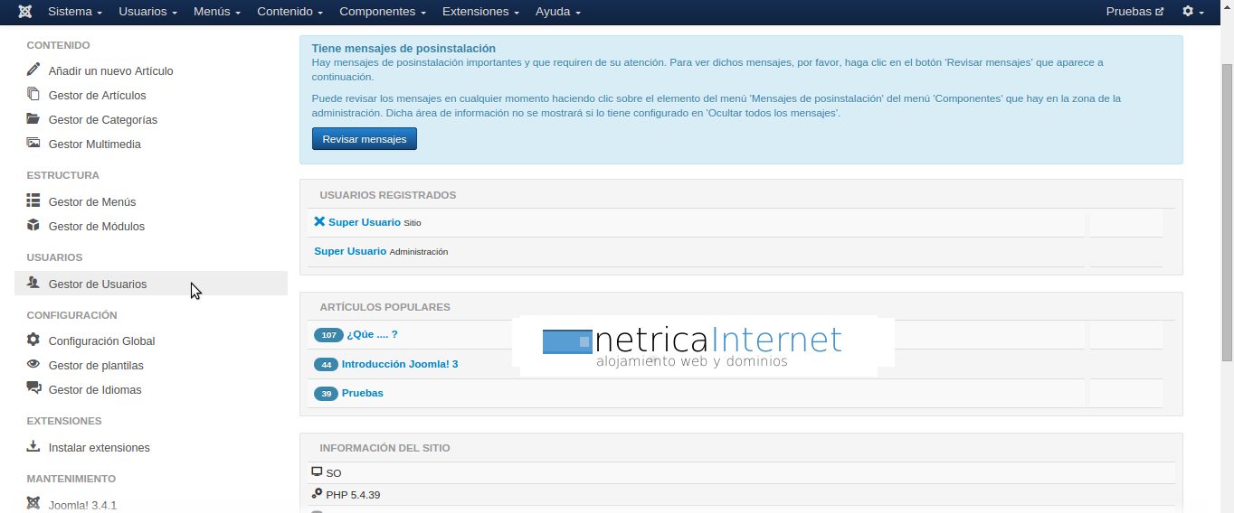
Task: Expand the Componentes dropdown
Action: pos(383,12)
